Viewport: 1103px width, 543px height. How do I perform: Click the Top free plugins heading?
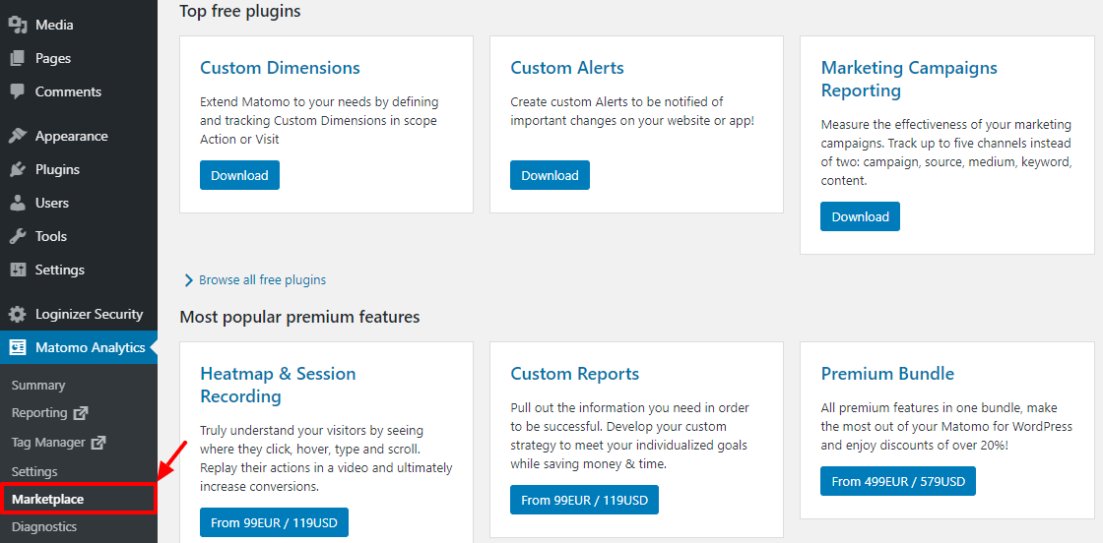click(240, 11)
